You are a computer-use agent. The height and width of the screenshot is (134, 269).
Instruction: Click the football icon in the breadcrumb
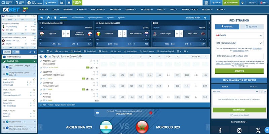pos(48,18)
